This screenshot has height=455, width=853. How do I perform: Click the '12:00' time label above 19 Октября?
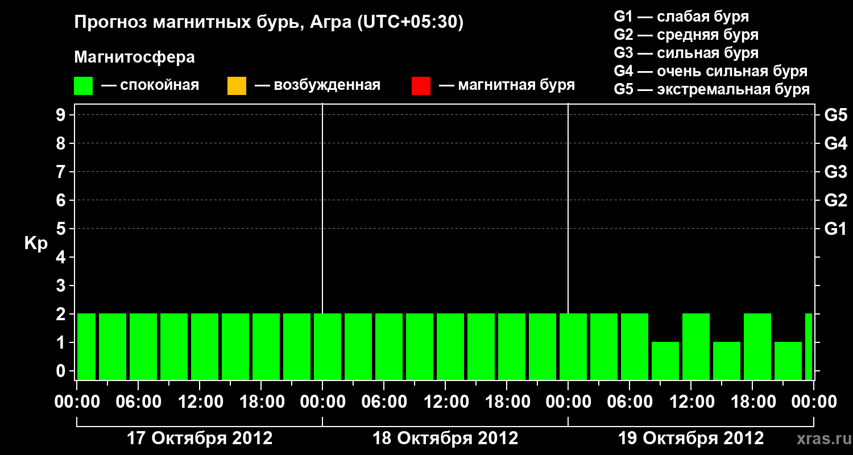click(691, 402)
